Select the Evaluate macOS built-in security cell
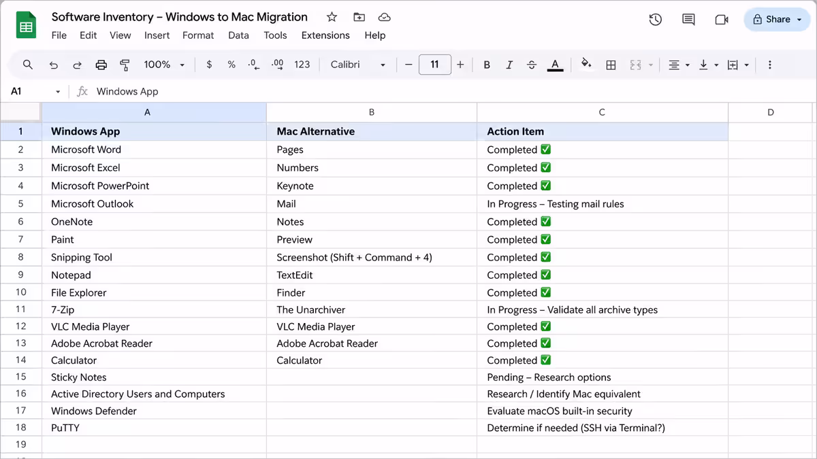Screen dimensions: 817x459 603,411
